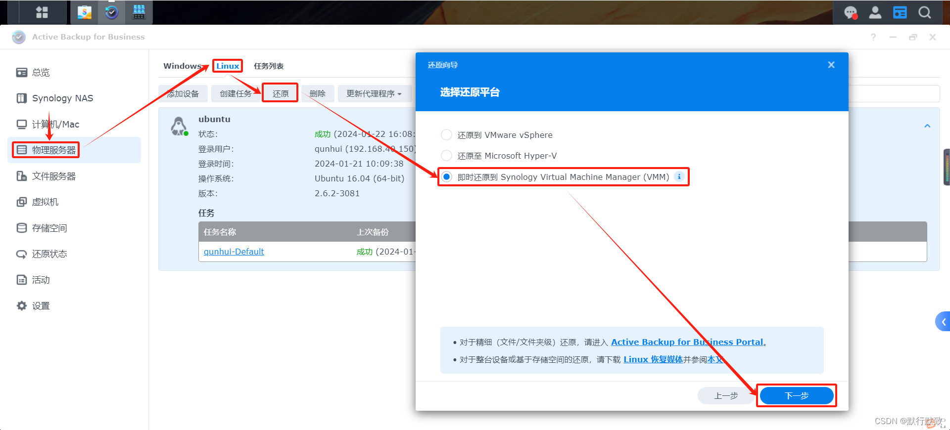Open the user account options icon
Screen dimensions: 950x430
875,12
